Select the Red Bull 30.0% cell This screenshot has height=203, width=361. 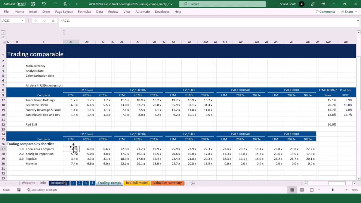[x=328, y=125]
